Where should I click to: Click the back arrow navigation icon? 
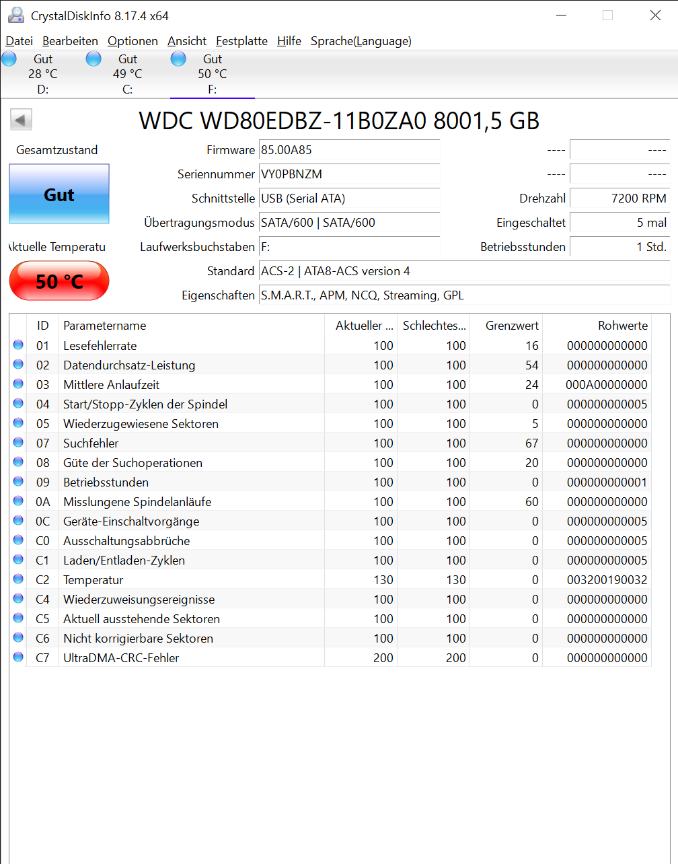(20, 119)
